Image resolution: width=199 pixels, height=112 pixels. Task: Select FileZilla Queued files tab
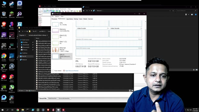43,98
